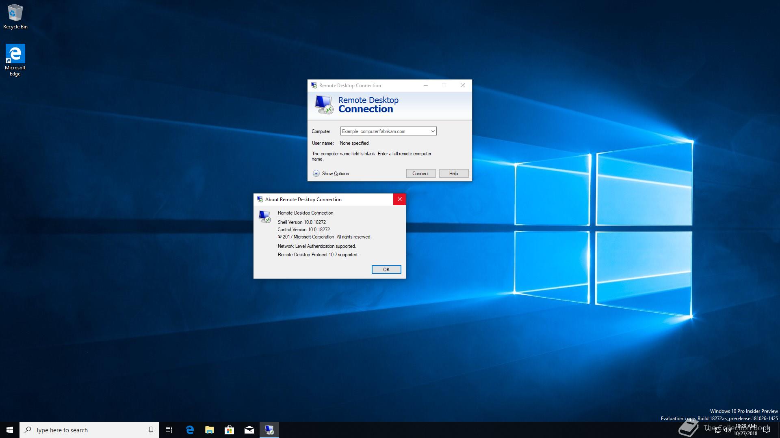Minimize the Remote Desktop Connection window
The height and width of the screenshot is (438, 780).
(426, 86)
